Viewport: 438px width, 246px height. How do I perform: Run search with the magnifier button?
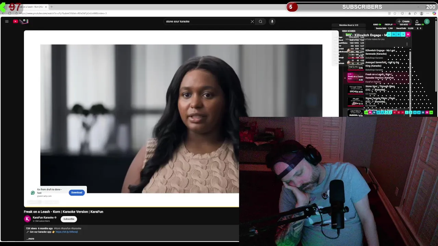260,22
